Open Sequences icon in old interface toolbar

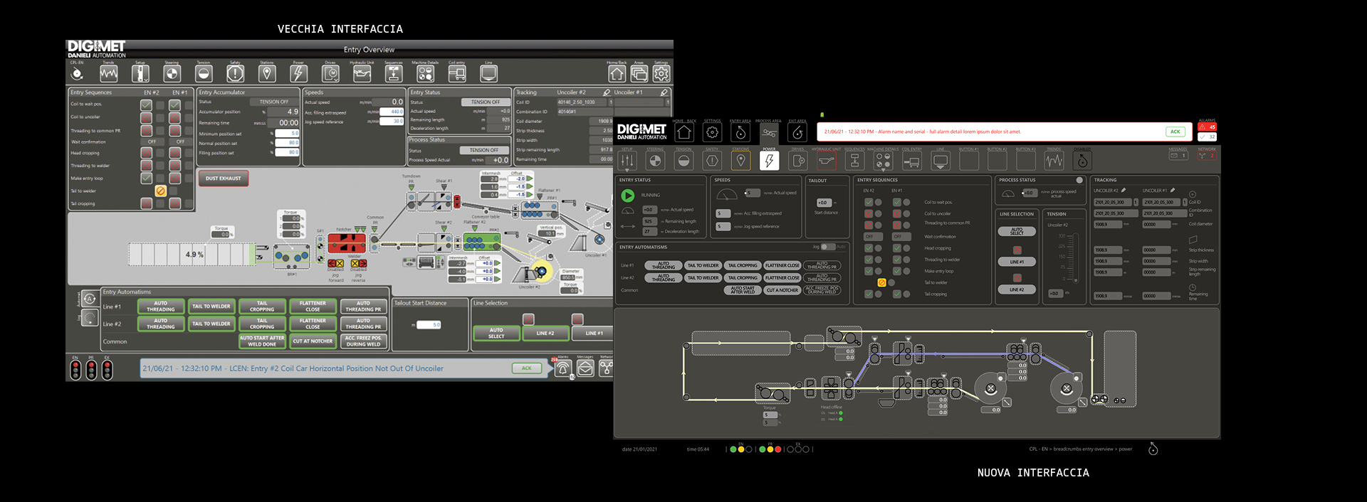394,73
